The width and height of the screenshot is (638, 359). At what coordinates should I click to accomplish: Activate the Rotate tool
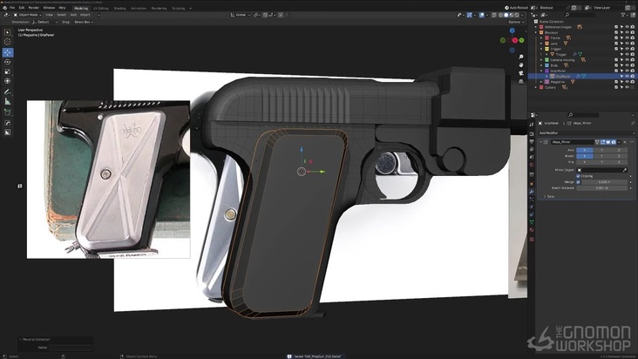[x=7, y=62]
